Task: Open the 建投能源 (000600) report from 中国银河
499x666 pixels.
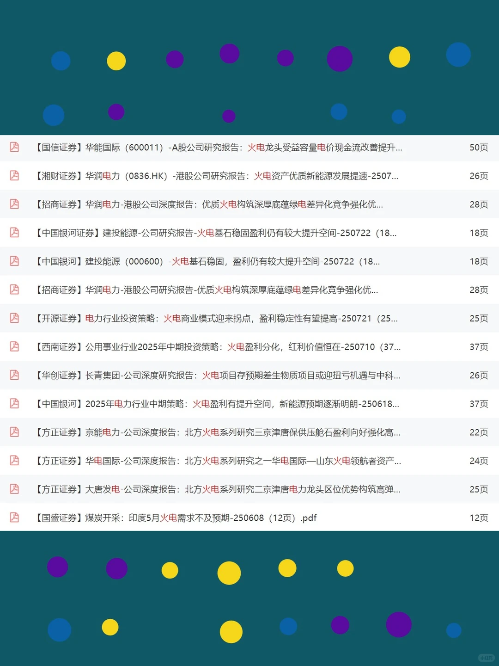Action: pos(208,261)
